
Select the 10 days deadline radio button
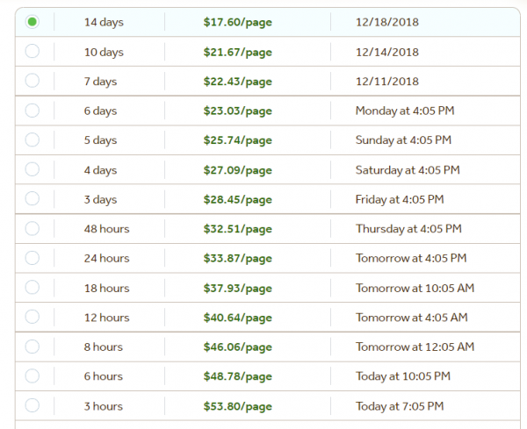[x=32, y=52]
